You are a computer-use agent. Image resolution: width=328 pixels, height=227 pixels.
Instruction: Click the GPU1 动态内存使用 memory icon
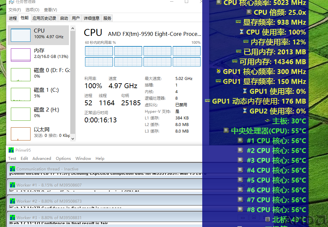pos(207,100)
